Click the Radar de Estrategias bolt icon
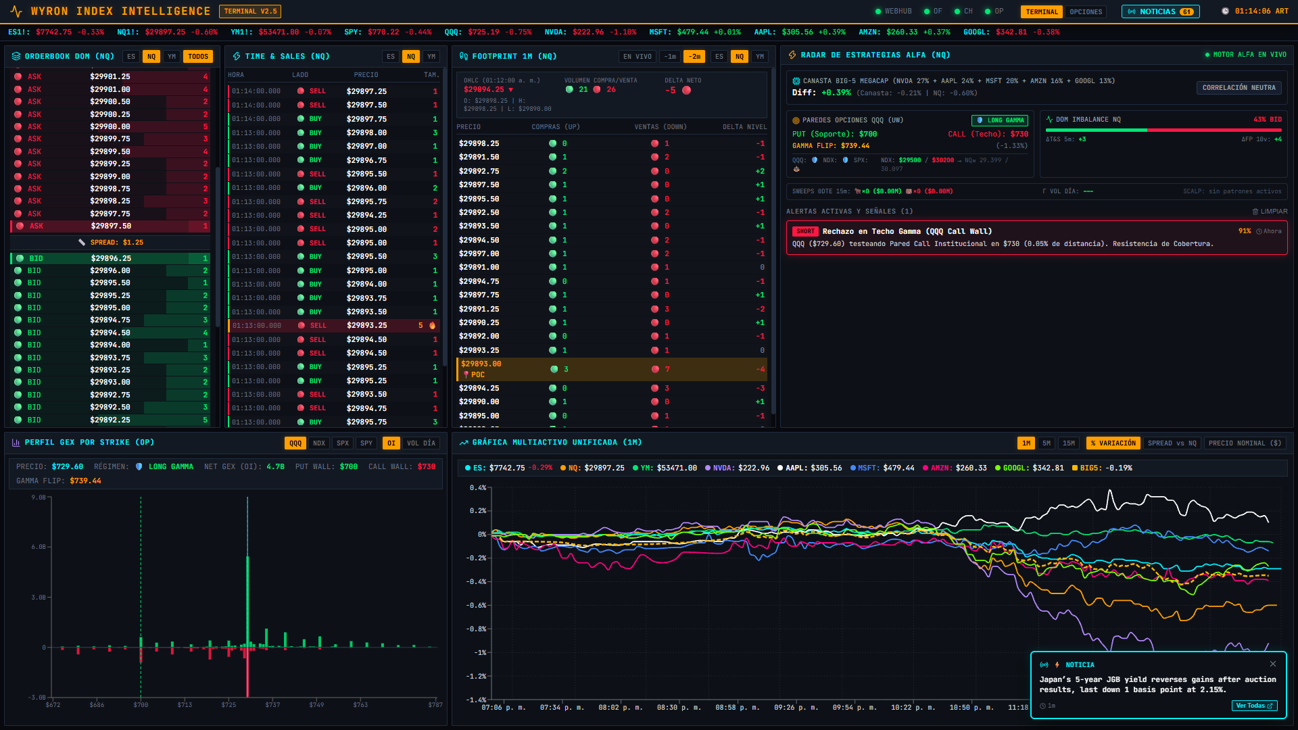This screenshot has width=1298, height=730. [792, 55]
